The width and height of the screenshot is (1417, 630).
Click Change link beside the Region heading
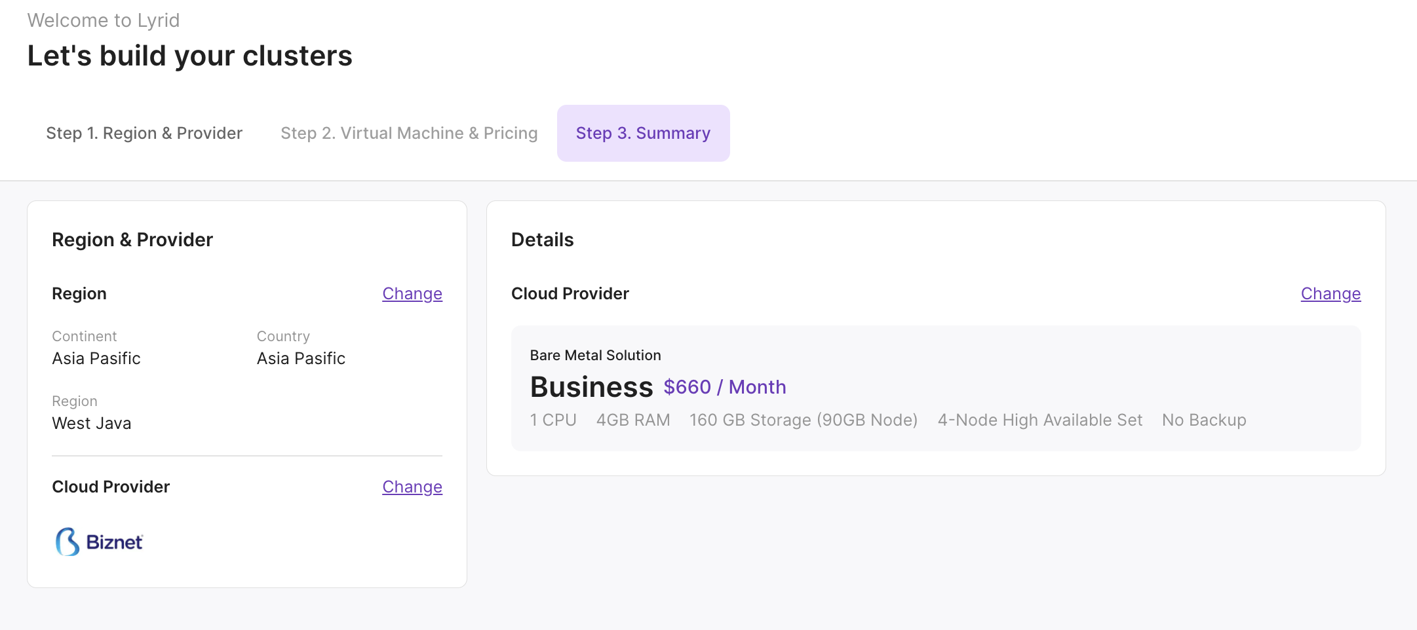[x=412, y=293]
